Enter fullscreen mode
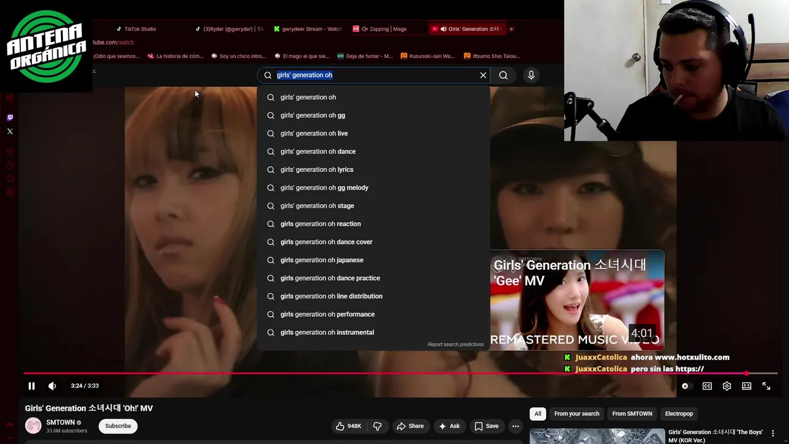789x444 pixels. pos(766,386)
